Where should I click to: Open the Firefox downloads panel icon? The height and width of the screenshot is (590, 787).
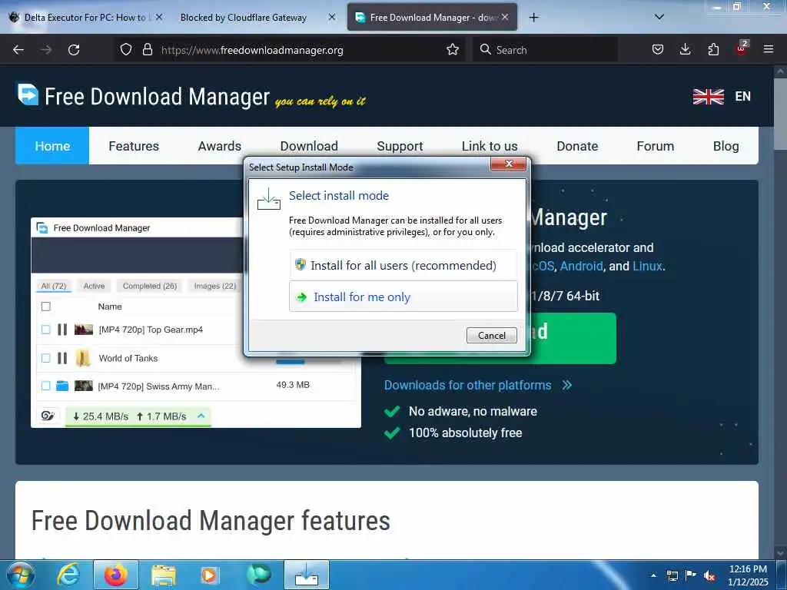(685, 50)
